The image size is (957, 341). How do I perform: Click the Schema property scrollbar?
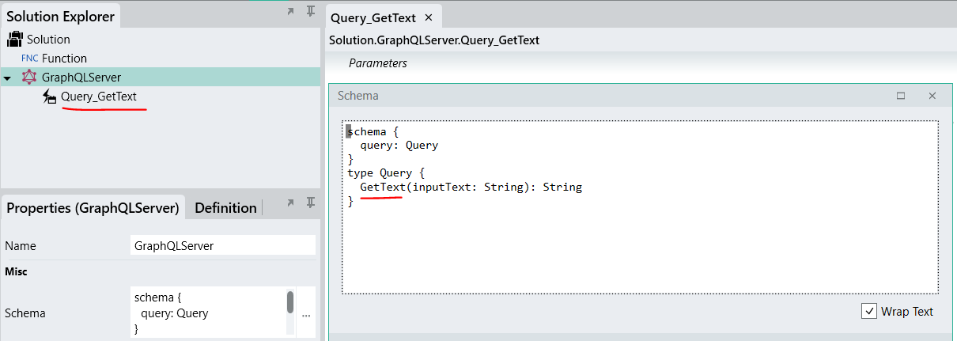pyautogui.click(x=290, y=303)
